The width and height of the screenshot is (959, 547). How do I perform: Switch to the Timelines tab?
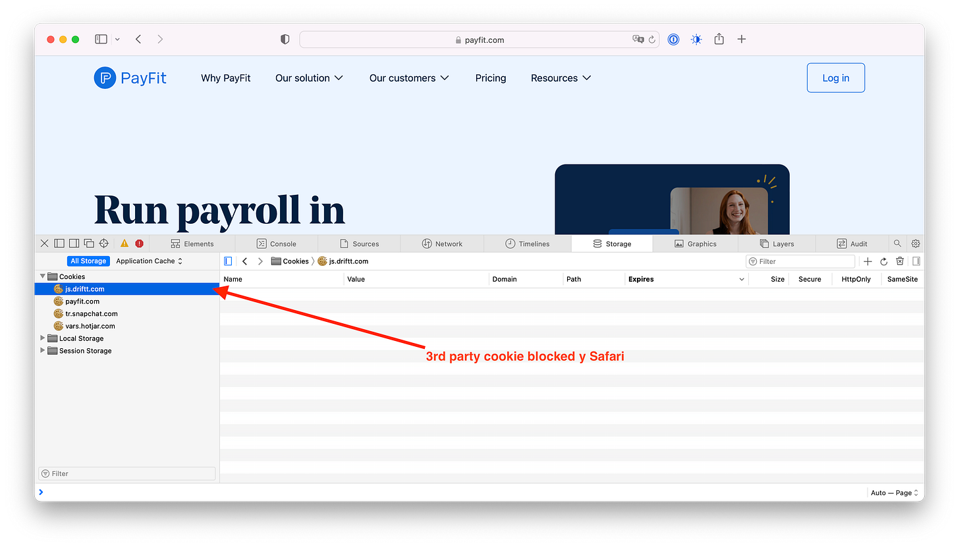coord(528,244)
